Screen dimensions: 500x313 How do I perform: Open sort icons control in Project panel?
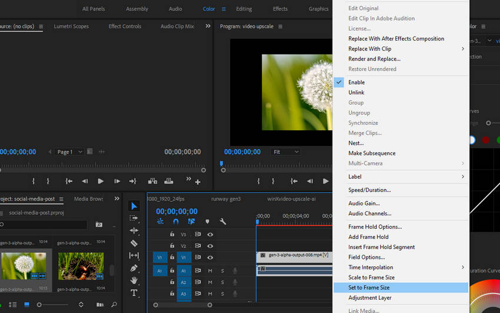(x=81, y=305)
